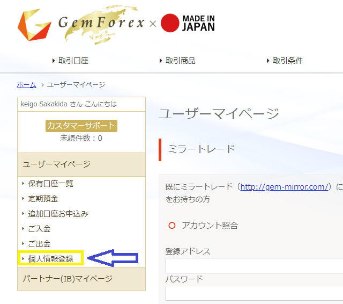Open 個人情報登録 in sidebar
This screenshot has height=304, width=343.
click(x=50, y=259)
